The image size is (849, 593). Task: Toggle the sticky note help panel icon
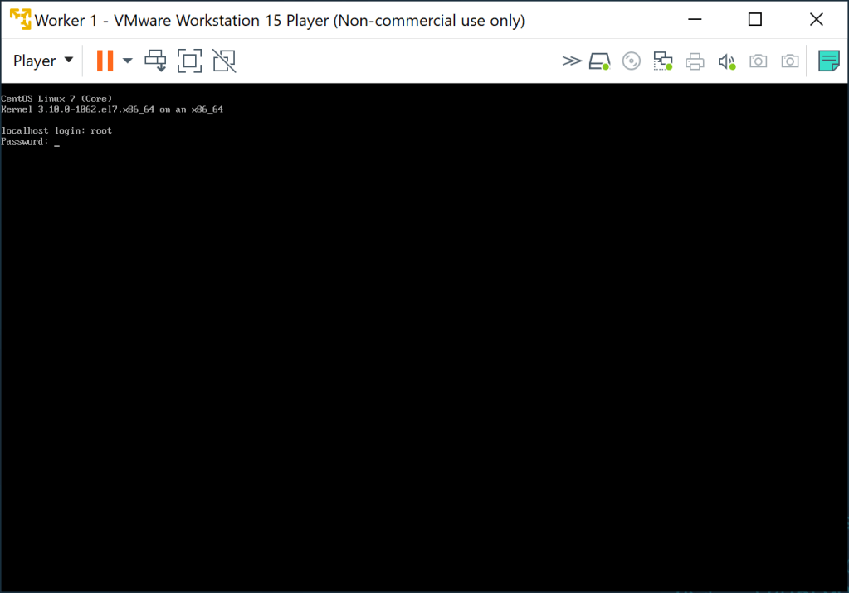coord(827,60)
